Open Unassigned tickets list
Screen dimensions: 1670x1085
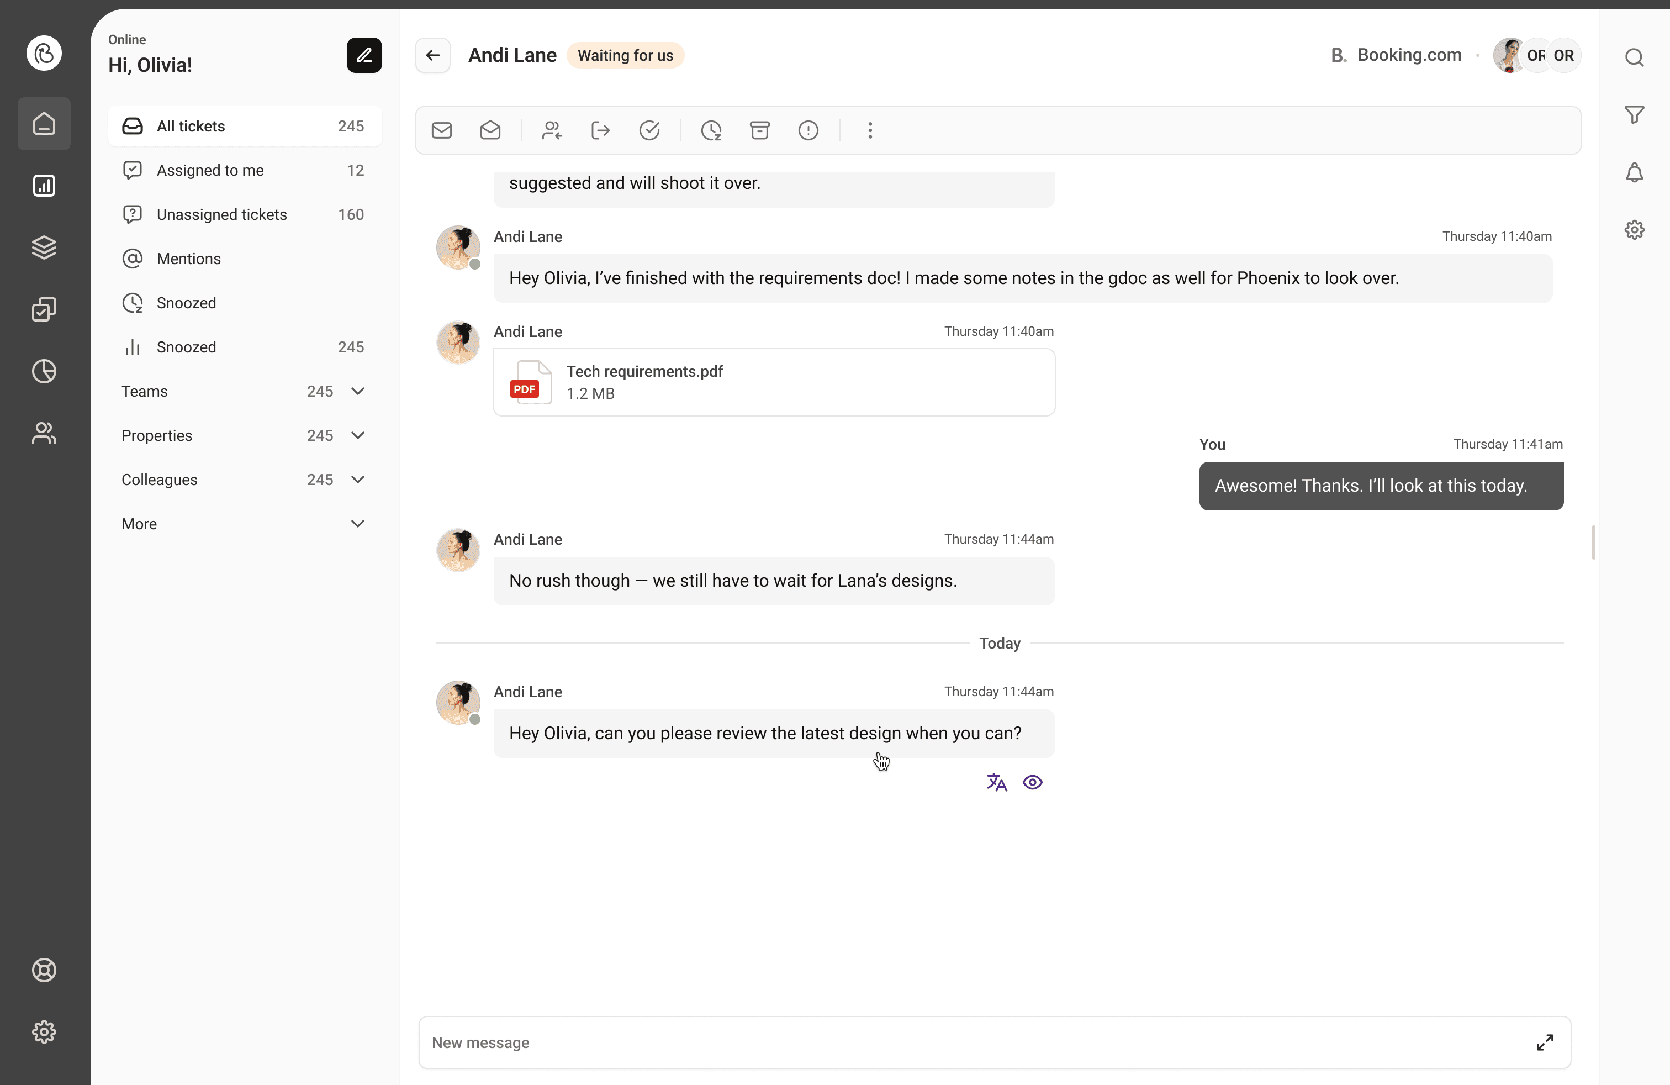pyautogui.click(x=245, y=215)
